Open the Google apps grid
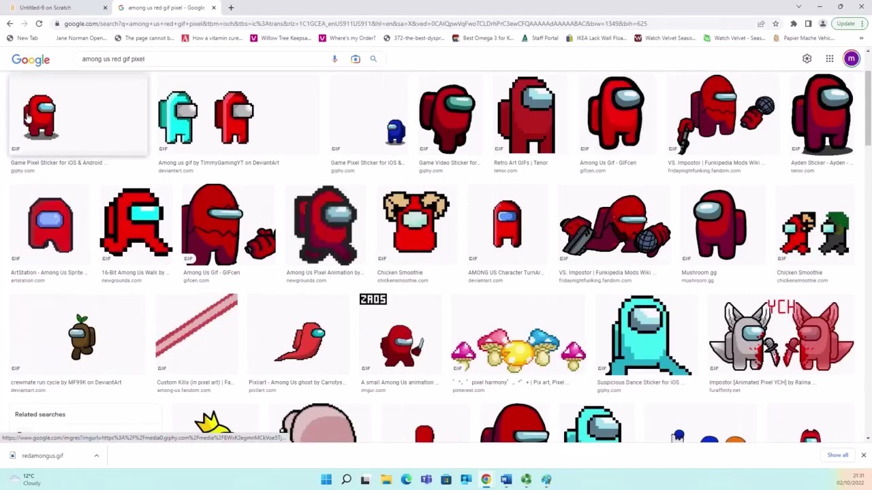Screen dimensions: 872x490 pos(829,59)
